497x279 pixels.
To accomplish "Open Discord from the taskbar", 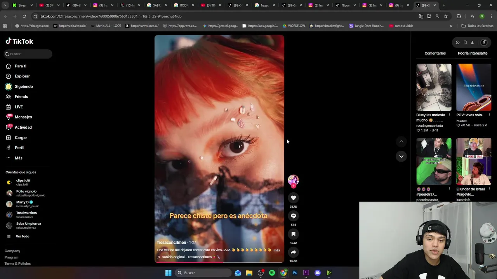I will (318, 273).
